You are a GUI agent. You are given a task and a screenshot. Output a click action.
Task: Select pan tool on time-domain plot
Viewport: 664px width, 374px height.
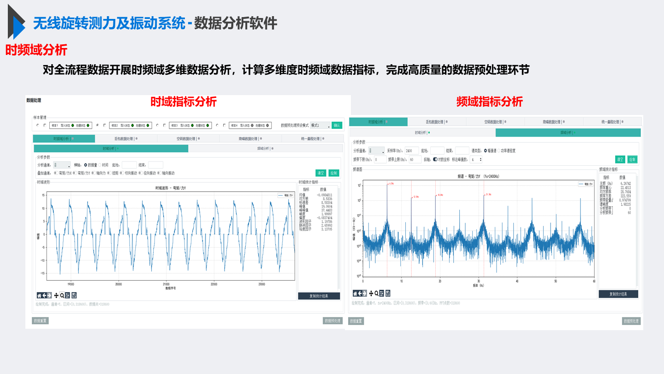(x=56, y=296)
